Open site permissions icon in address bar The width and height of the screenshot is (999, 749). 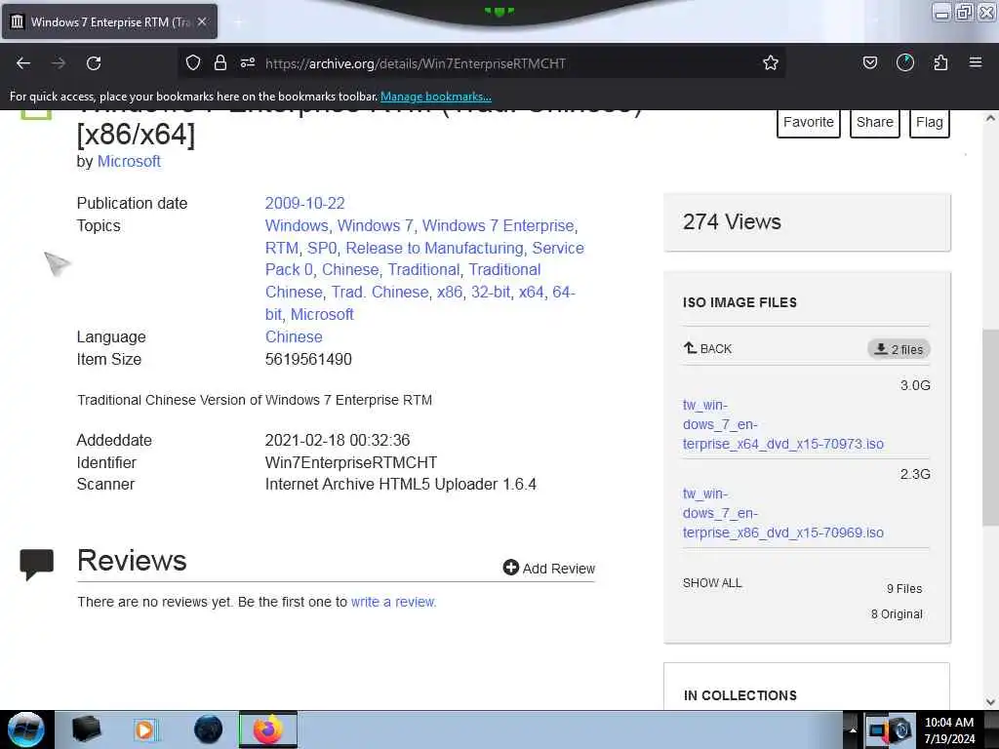point(248,62)
